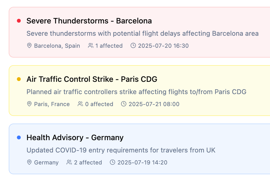This screenshot has width=270, height=180.
Task: Click the location pin icon beside Paris, France
Action: click(x=29, y=104)
